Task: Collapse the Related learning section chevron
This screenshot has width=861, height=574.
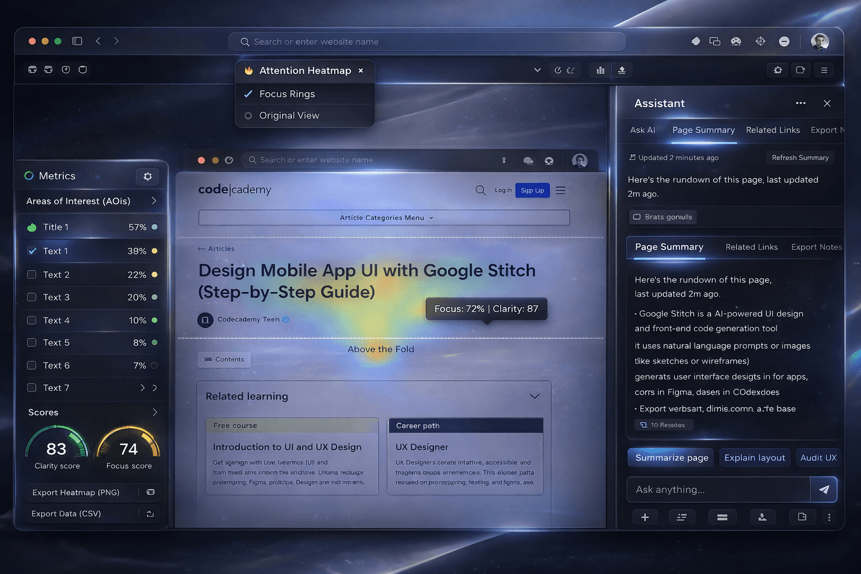Action: (x=535, y=396)
